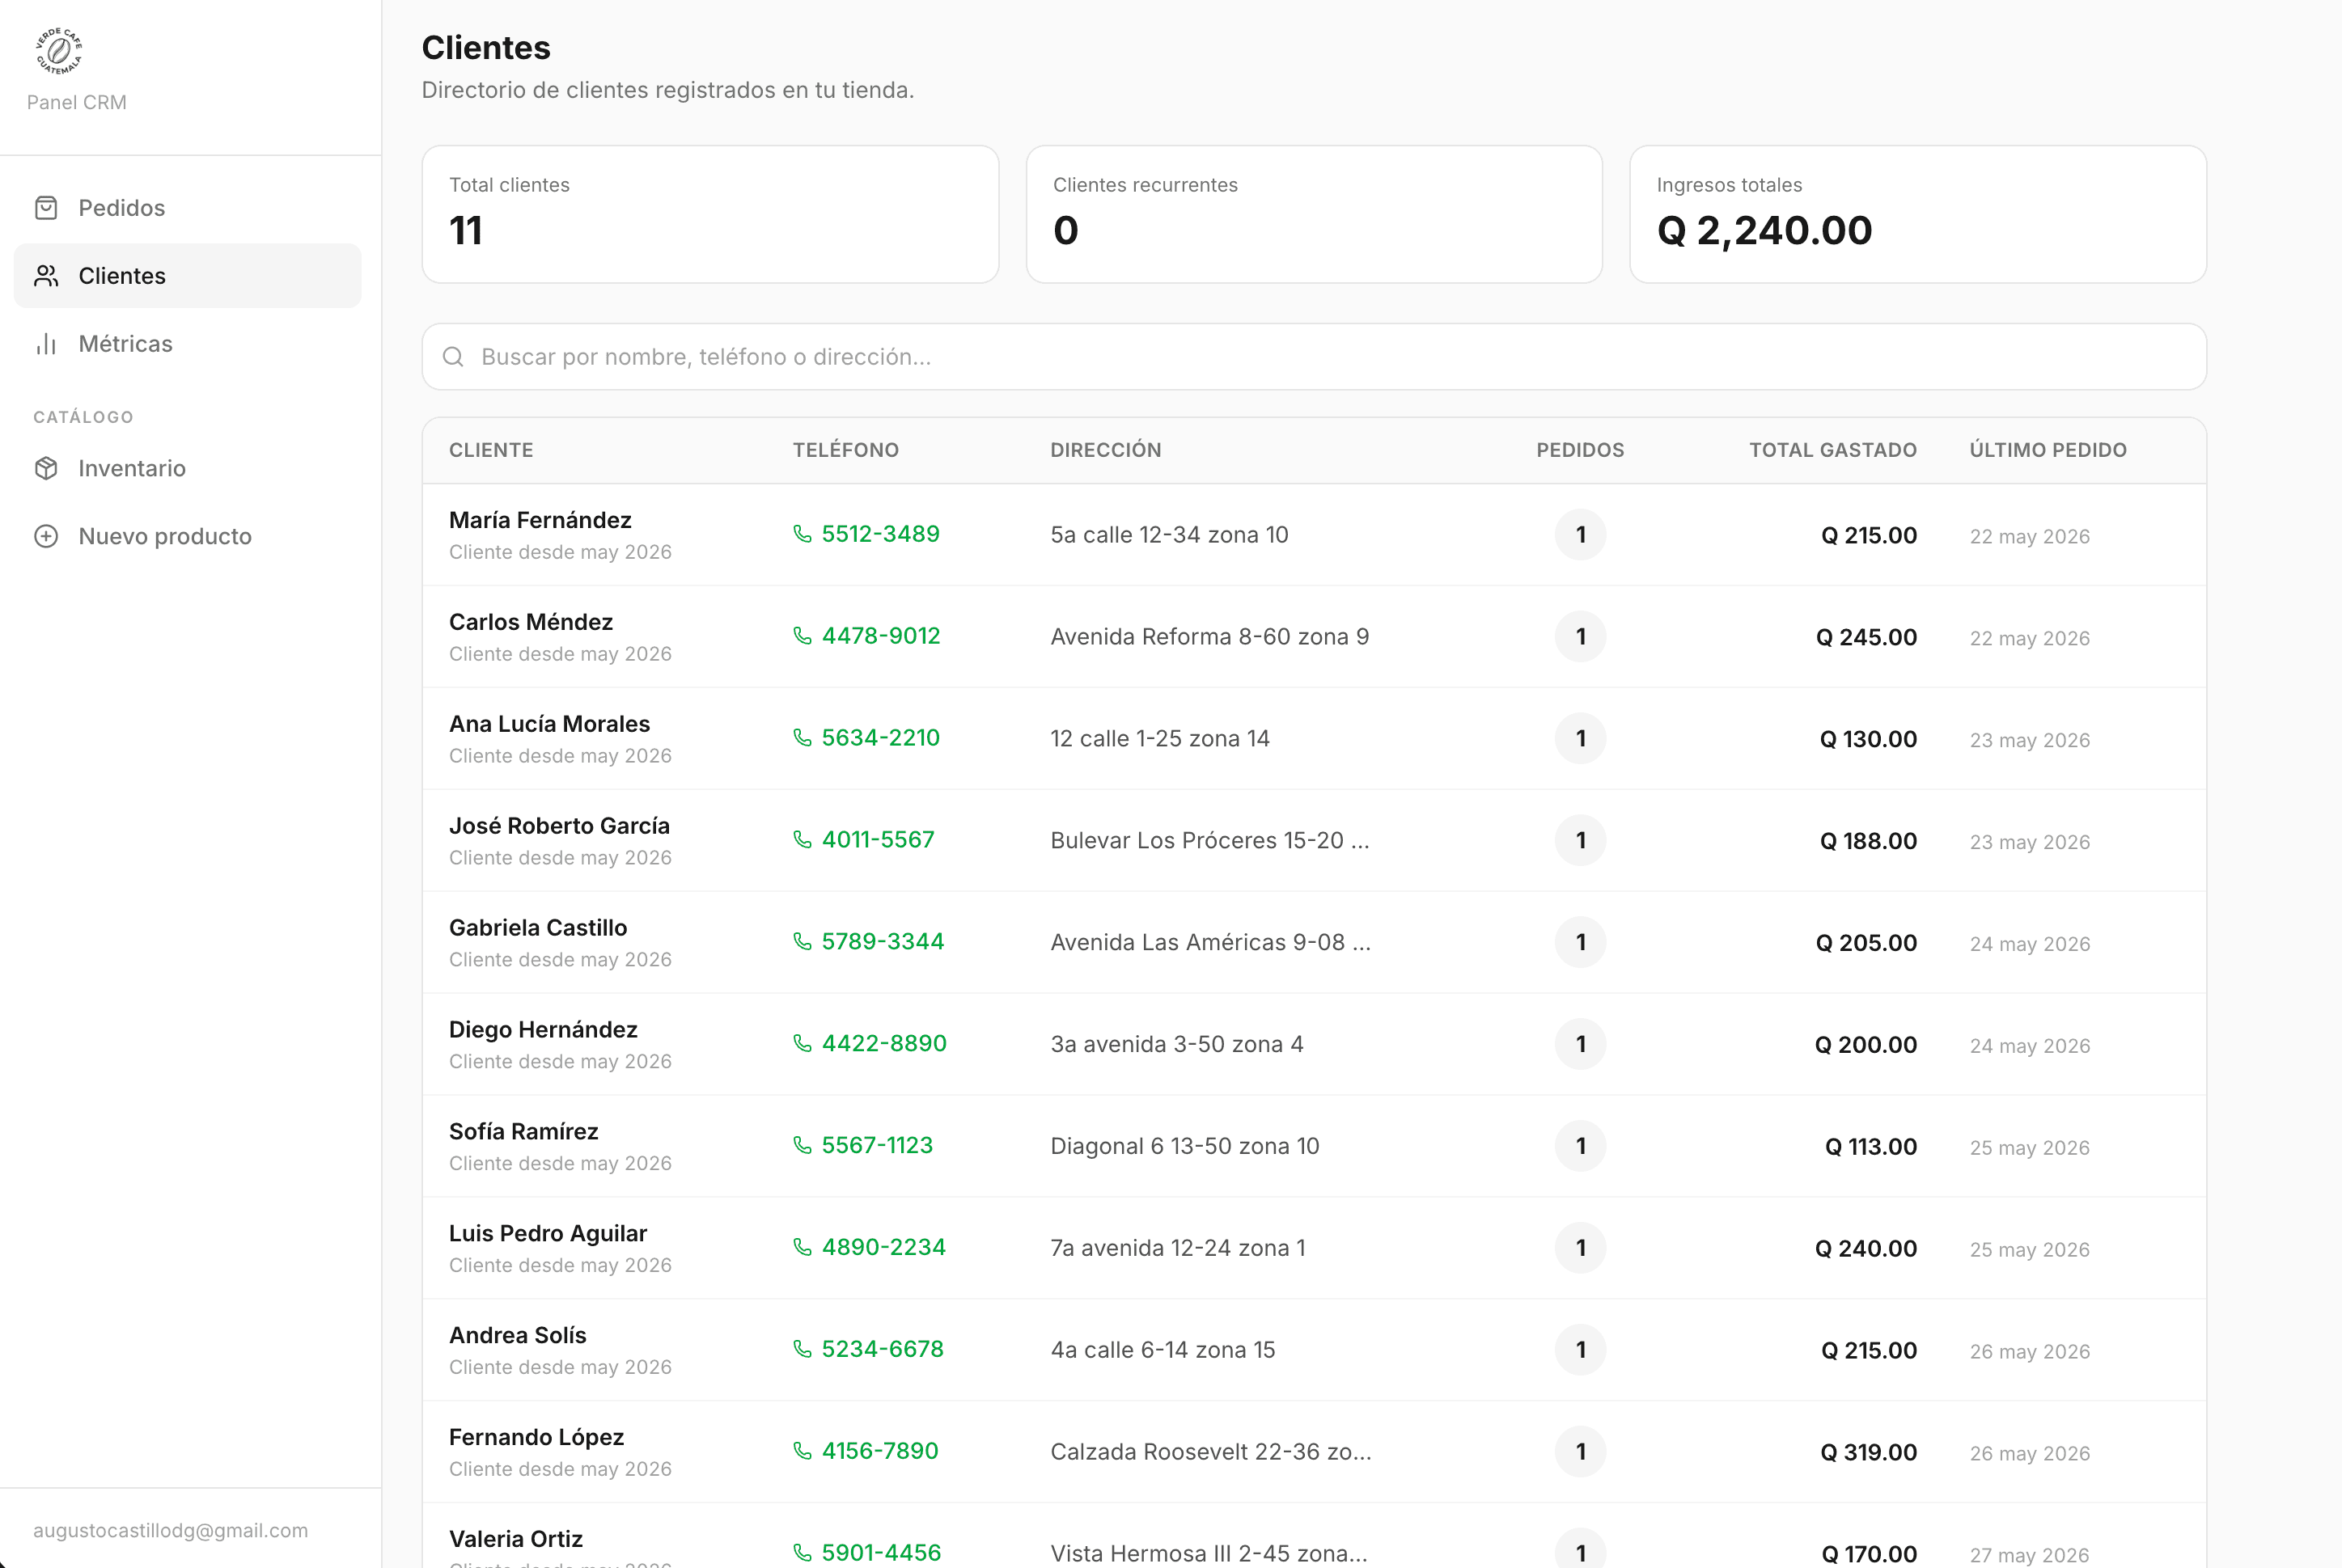
Task: Click phone icon next to 4890-2234
Action: point(803,1248)
